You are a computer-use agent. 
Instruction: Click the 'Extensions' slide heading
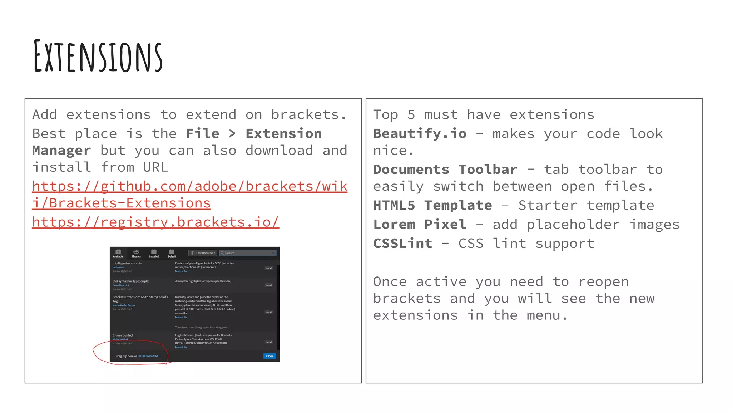pos(98,56)
